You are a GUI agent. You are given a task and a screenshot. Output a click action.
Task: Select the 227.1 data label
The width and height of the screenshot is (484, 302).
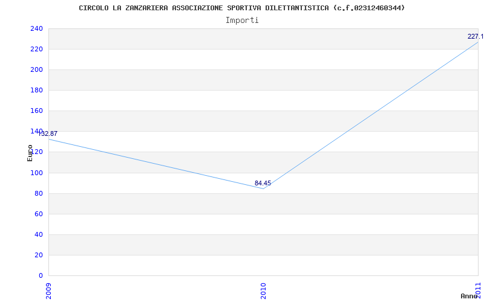pos(476,37)
